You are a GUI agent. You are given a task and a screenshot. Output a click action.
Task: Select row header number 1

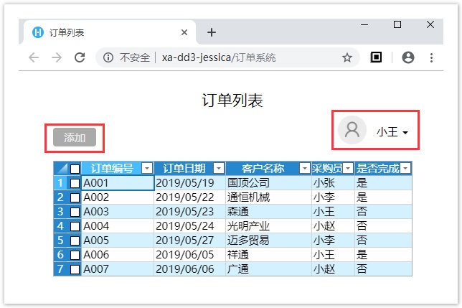pyautogui.click(x=60, y=183)
